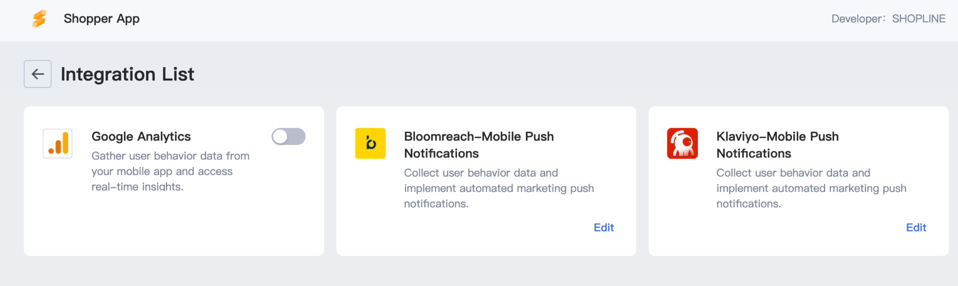This screenshot has height=286, width=958.
Task: Go back using the arrow button
Action: point(37,74)
